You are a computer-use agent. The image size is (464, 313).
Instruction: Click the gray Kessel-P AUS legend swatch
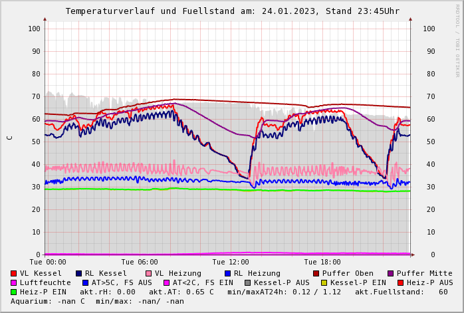(x=247, y=282)
